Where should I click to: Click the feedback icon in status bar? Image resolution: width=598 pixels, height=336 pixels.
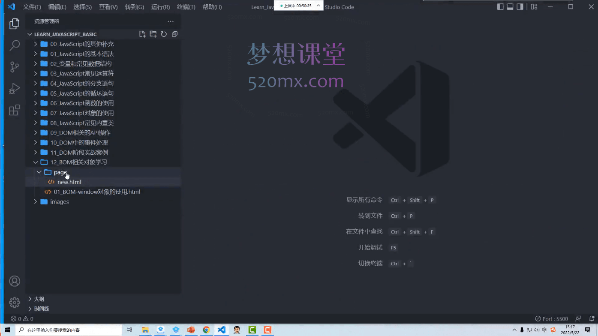pyautogui.click(x=579, y=319)
